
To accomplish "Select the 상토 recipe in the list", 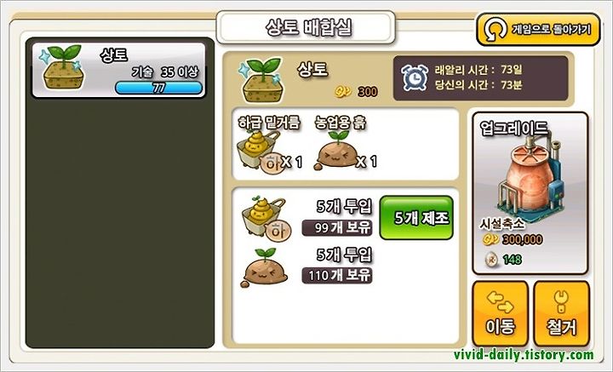I will click(119, 70).
